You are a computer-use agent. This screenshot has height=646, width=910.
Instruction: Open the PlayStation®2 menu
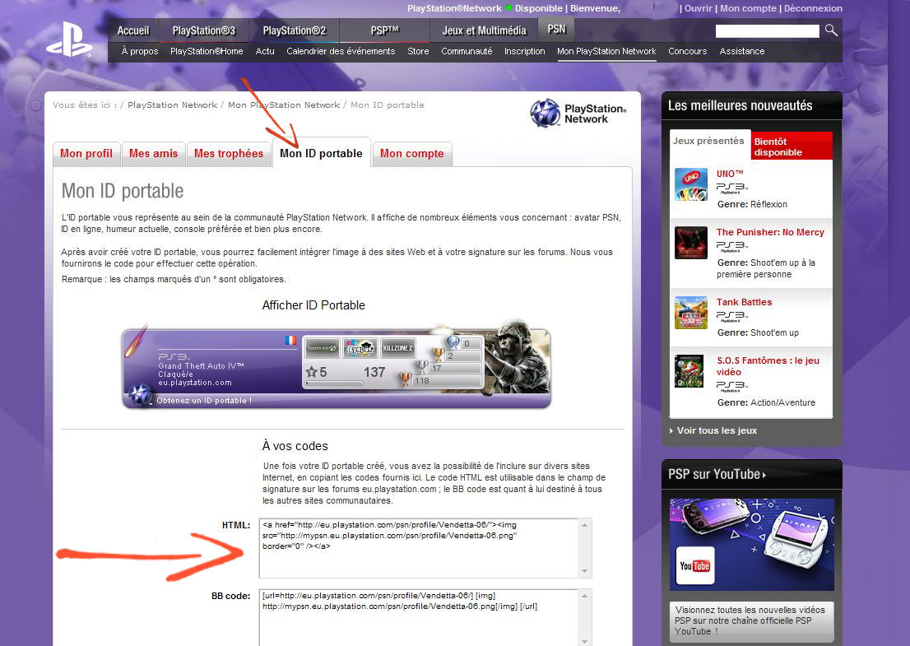tap(295, 30)
